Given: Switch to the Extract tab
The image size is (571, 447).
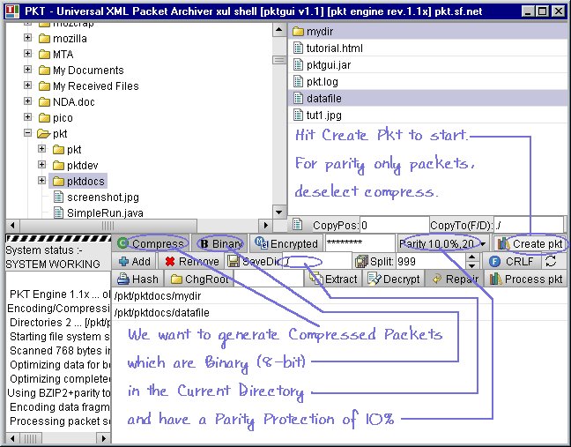Looking at the screenshot, I should tap(333, 279).
